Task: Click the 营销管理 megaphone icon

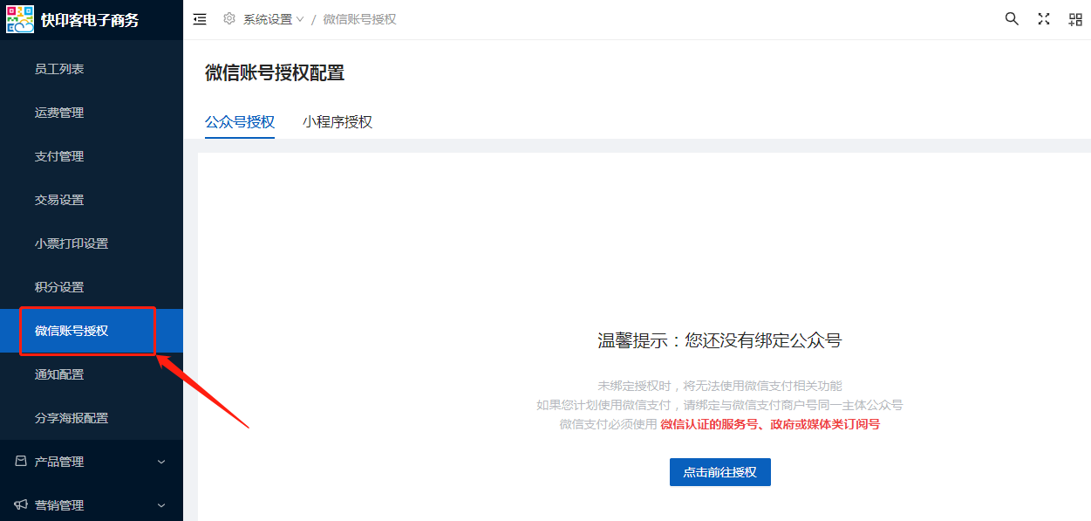Action: tap(21, 505)
